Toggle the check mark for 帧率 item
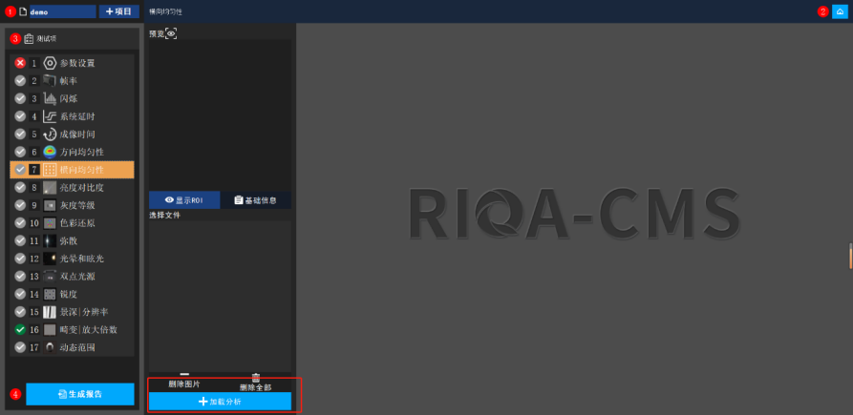 [20, 81]
